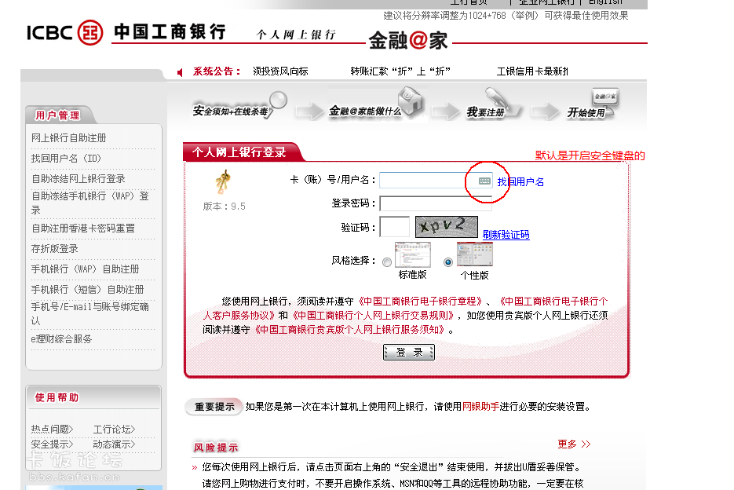Click the 重要提示 label

tap(214, 407)
